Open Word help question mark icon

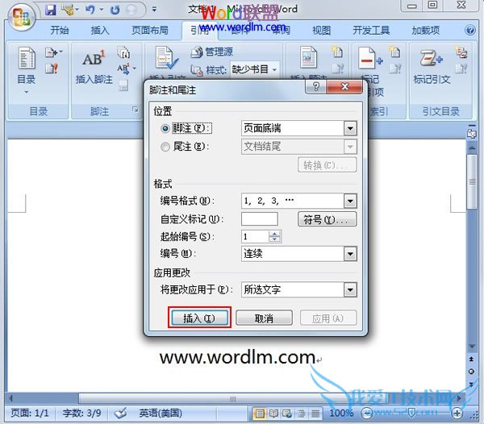click(x=470, y=30)
